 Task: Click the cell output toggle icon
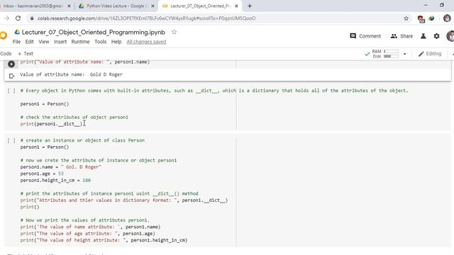[x=11, y=76]
